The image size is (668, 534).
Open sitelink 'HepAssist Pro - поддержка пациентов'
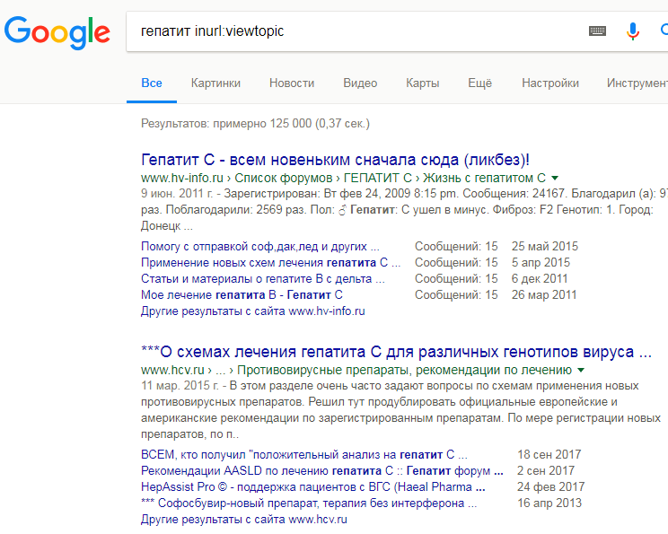tap(313, 487)
